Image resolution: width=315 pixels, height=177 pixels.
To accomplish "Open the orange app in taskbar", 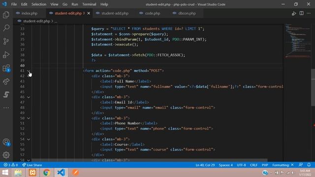I will [75, 173].
